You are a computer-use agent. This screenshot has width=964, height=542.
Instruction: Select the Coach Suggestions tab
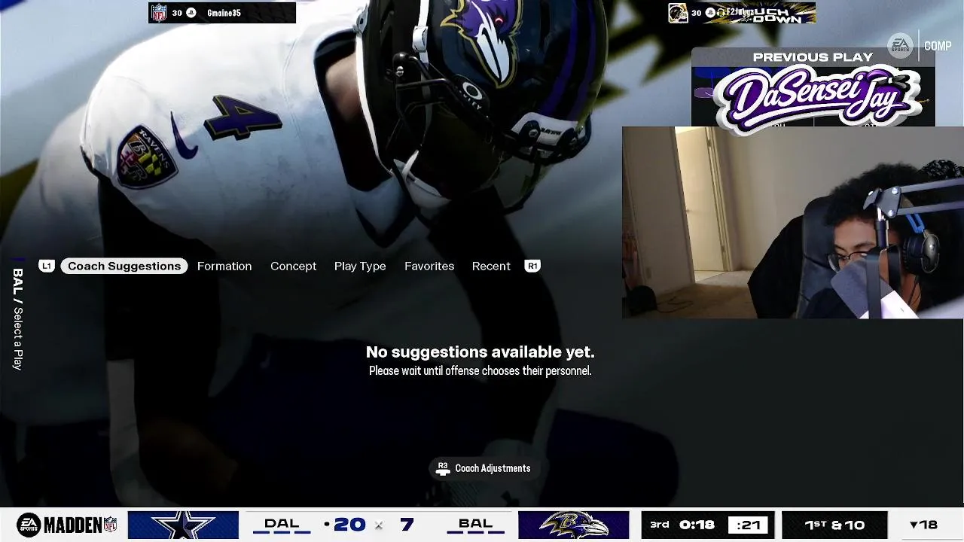124,266
